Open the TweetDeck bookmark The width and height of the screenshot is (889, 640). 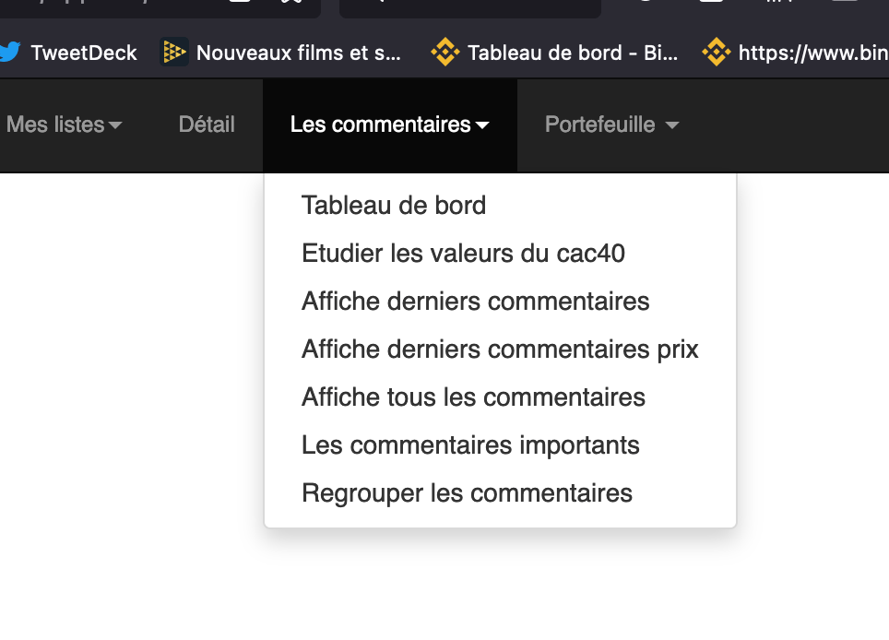pyautogui.click(x=83, y=53)
